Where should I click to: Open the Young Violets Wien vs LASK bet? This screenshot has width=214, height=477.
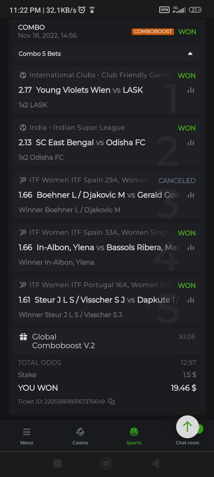coord(107,90)
